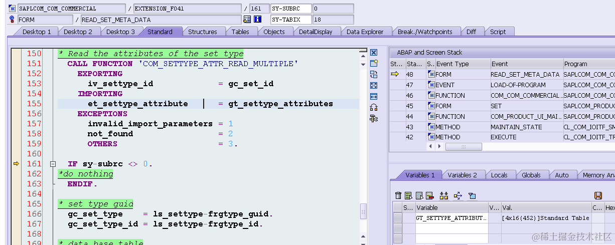Click the Services of the Tool icon
615x245 pixels.
point(374,118)
